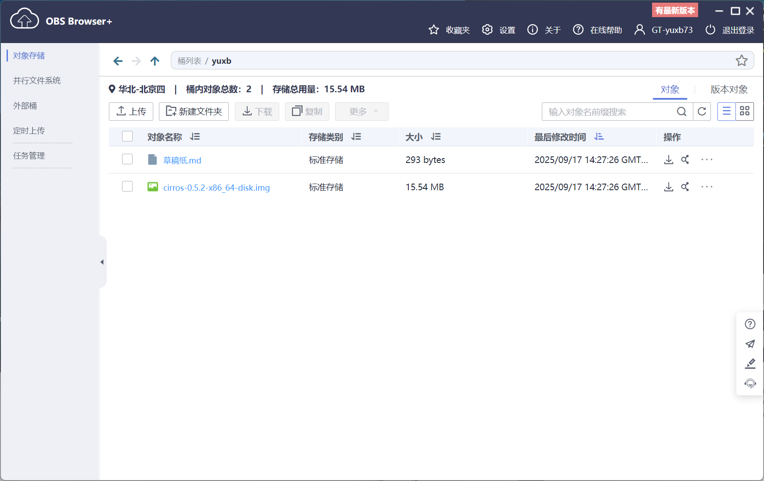Sort by 最后修改时间 column
764x481 pixels.
coord(599,137)
